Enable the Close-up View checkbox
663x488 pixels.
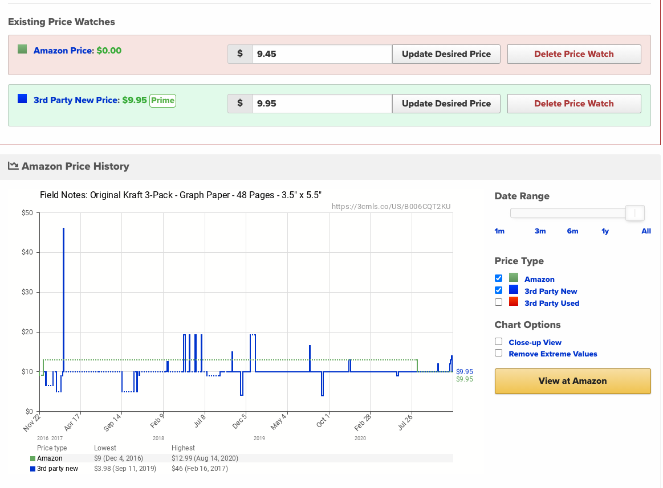click(x=498, y=342)
